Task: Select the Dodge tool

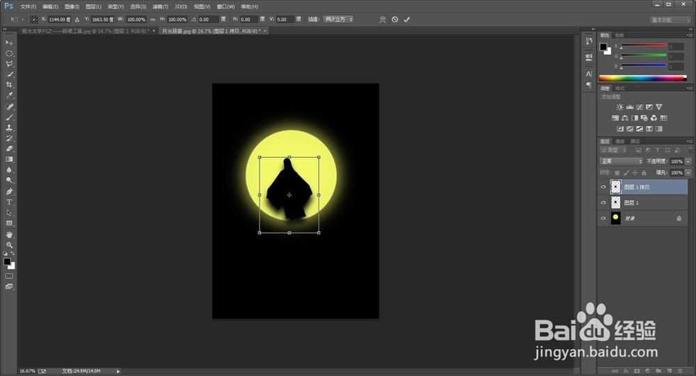Action: (9, 181)
